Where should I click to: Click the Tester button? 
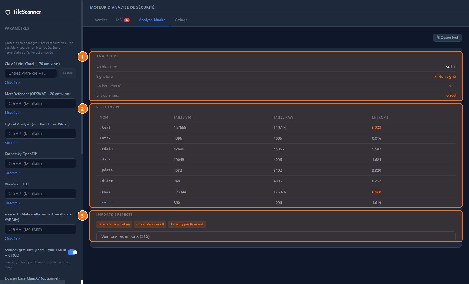67,73
